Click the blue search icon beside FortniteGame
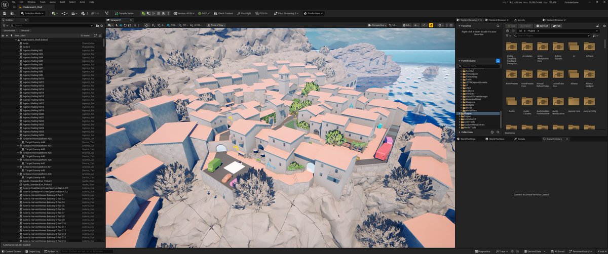This screenshot has width=608, height=254. pyautogui.click(x=498, y=61)
